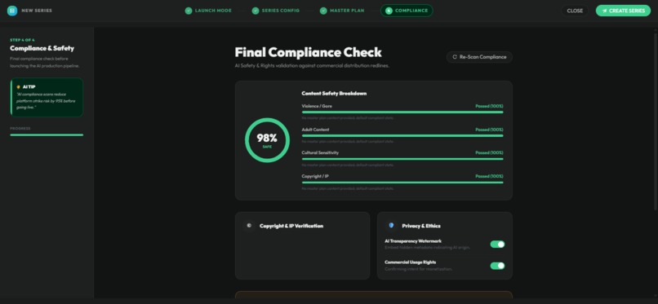The image size is (658, 304).
Task: Click the Adult Content progress bar
Action: (402, 135)
